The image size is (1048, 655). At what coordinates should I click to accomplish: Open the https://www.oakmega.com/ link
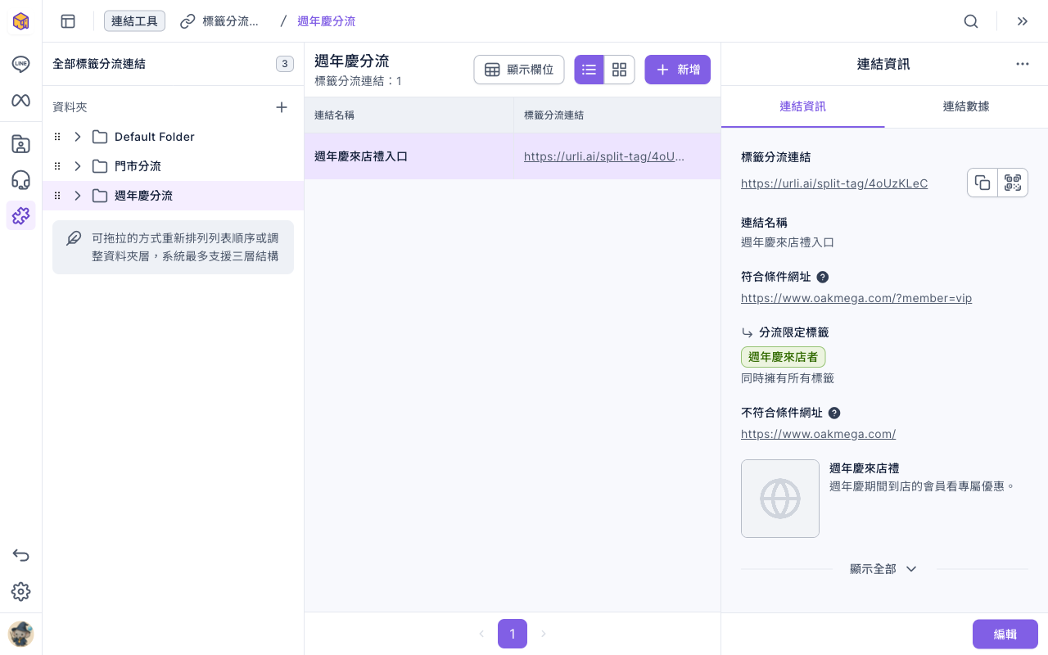[818, 434]
